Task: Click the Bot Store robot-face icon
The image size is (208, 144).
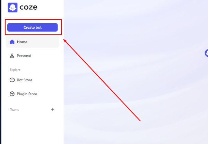Action: coord(12,80)
